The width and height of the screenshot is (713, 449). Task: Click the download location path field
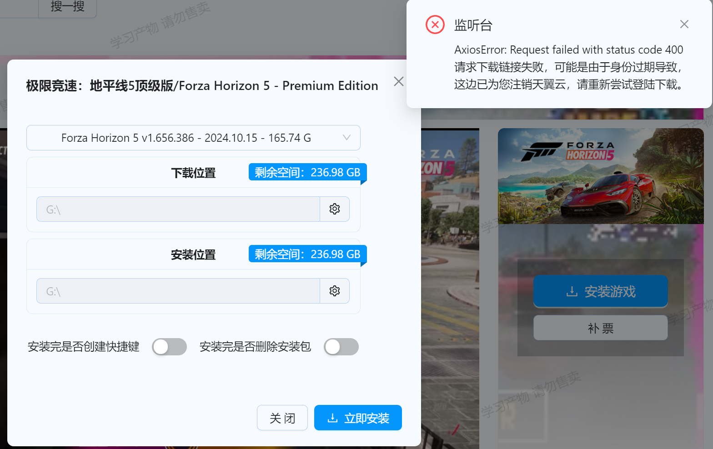[x=178, y=209]
